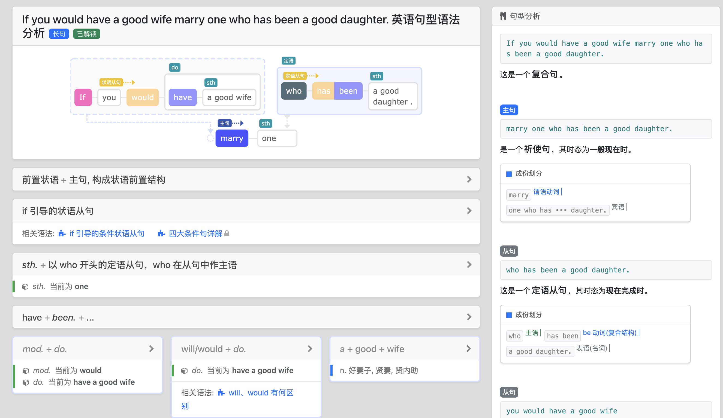Click the marry token in 成份划分
This screenshot has height=418, width=723.
(519, 195)
